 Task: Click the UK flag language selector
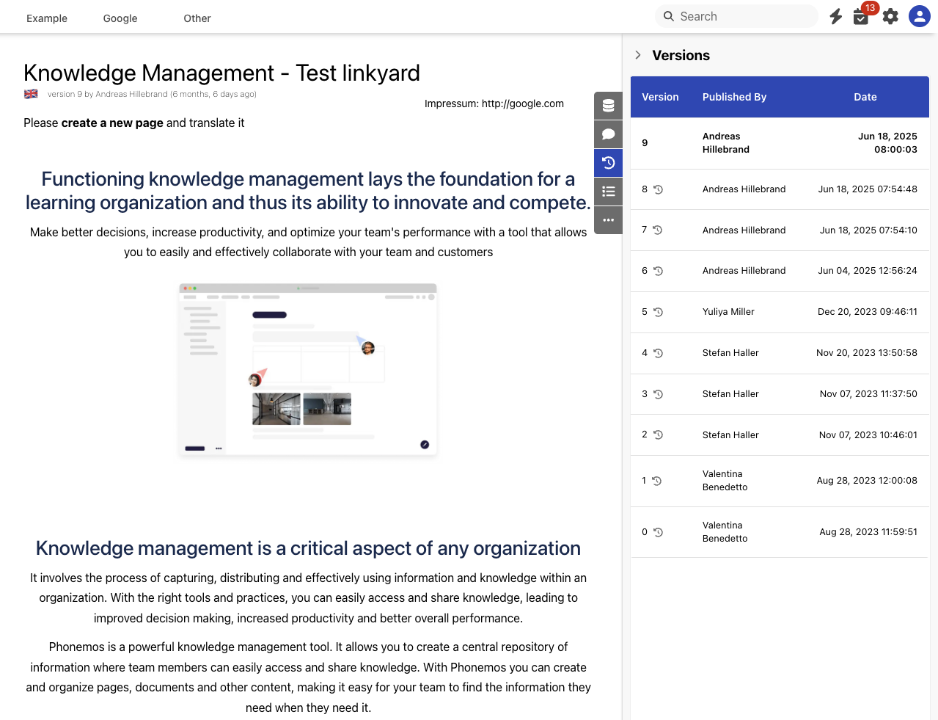[31, 94]
